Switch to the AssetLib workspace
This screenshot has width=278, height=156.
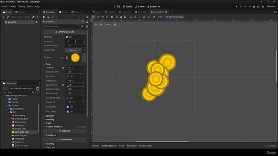(x=153, y=6)
